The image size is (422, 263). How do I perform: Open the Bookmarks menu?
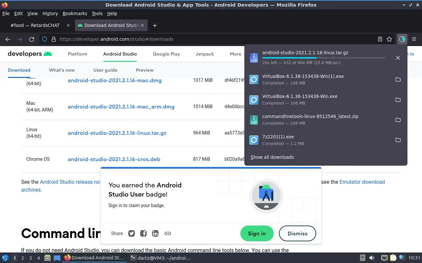tap(75, 13)
